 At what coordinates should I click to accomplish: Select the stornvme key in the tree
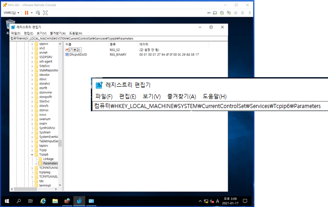[45, 93]
